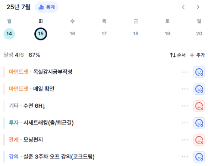Select date 14 in the week row
The width and height of the screenshot is (208, 166).
[x=9, y=34]
